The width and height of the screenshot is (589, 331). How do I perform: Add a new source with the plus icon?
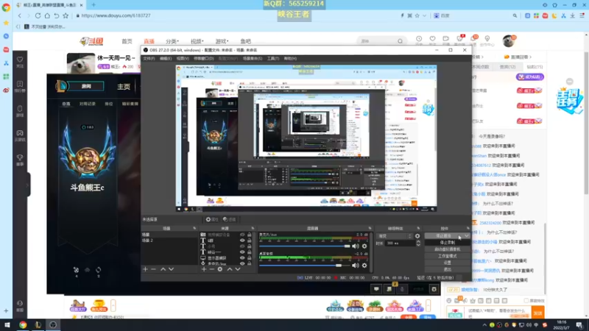[x=204, y=269]
